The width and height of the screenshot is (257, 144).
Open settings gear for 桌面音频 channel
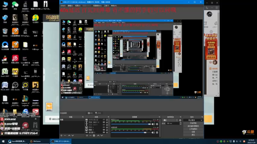[157, 132]
